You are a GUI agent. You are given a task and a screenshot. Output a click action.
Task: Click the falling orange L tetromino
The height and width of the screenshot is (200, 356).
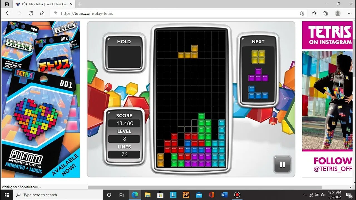coord(188,52)
